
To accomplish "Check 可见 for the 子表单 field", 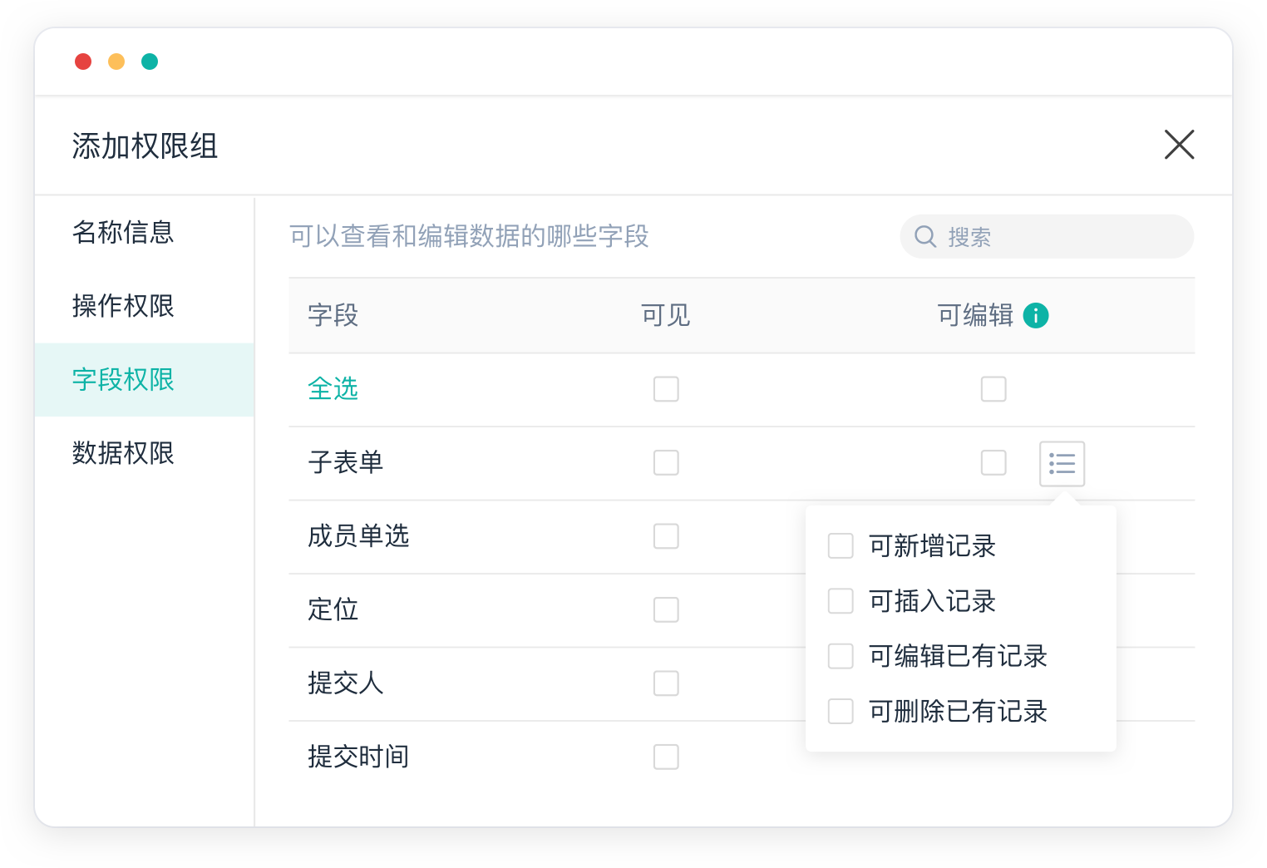I will coord(666,462).
